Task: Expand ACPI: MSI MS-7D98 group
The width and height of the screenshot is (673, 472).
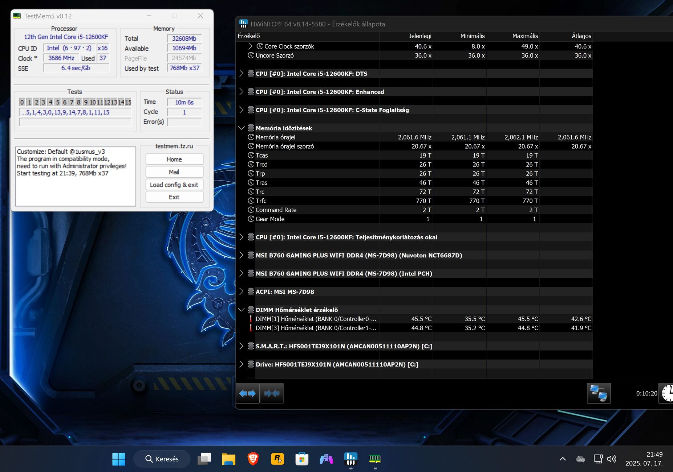Action: [241, 291]
